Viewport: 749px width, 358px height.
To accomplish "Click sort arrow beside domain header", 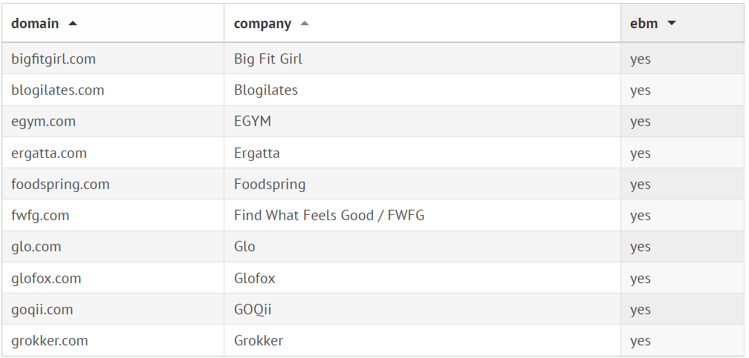I will pos(73,24).
